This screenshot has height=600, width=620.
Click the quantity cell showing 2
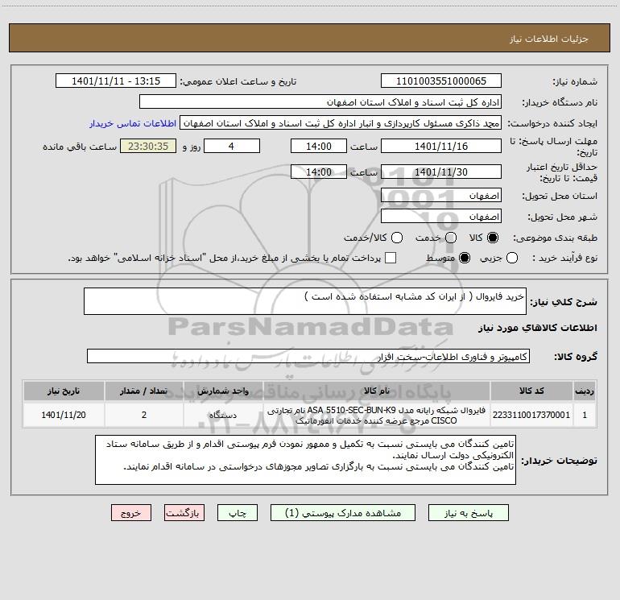click(144, 415)
